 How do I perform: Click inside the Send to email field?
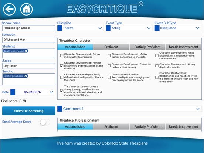[28, 79]
